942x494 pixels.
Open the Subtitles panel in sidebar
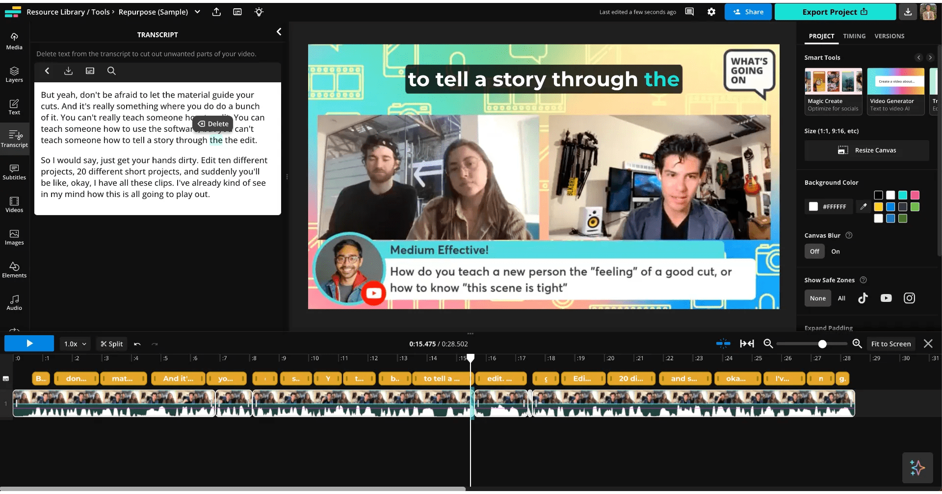14,172
